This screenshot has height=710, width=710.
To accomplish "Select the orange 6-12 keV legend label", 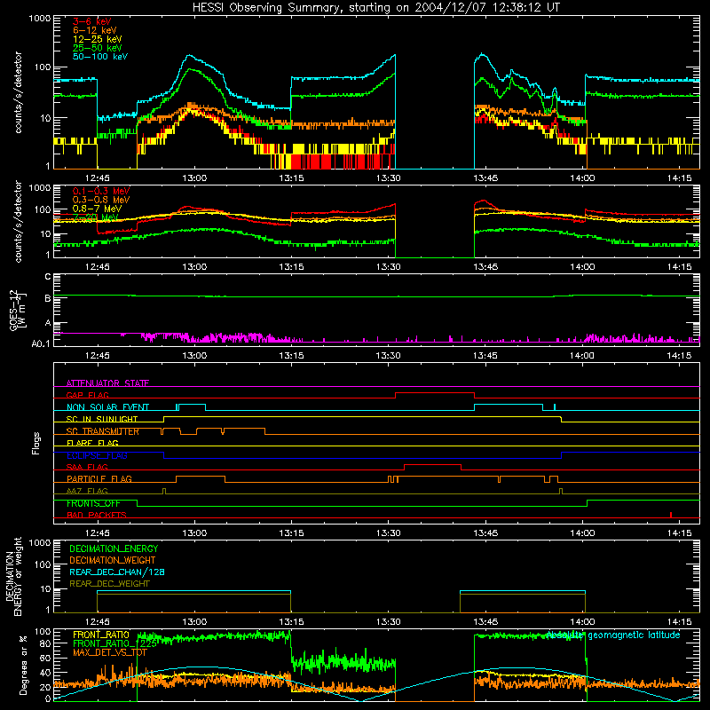I will click(x=95, y=30).
